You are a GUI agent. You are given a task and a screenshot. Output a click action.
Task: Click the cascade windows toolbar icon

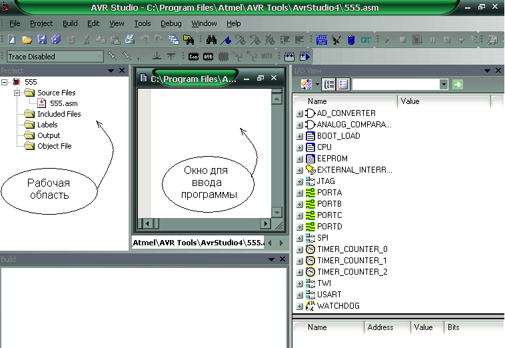[174, 39]
